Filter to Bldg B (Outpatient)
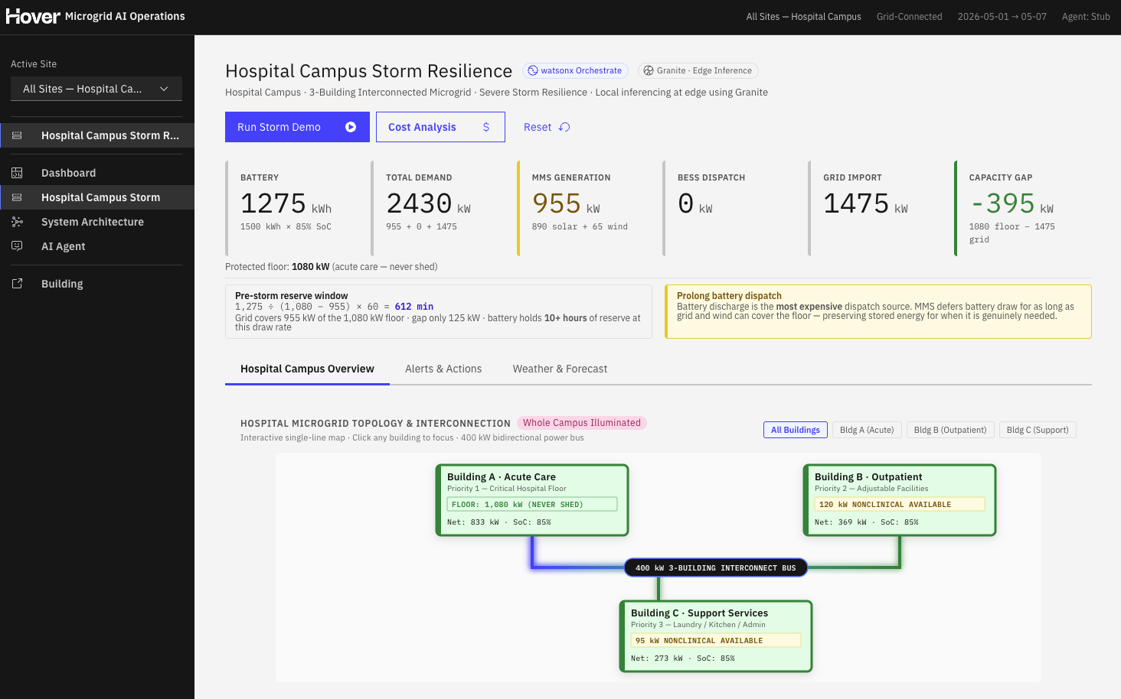The image size is (1121, 699). 950,430
